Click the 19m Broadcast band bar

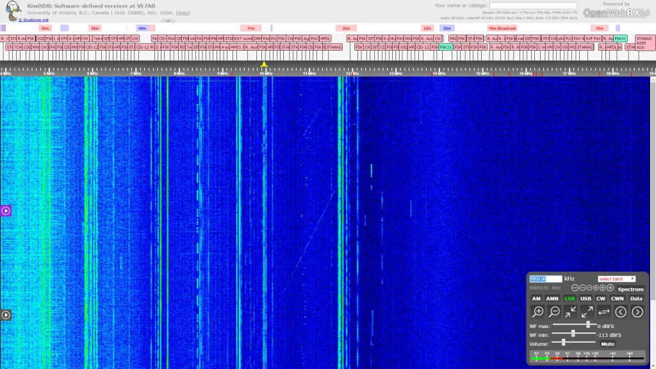502,28
